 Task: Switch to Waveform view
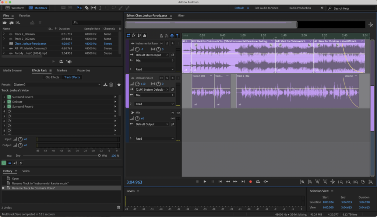(x=15, y=8)
